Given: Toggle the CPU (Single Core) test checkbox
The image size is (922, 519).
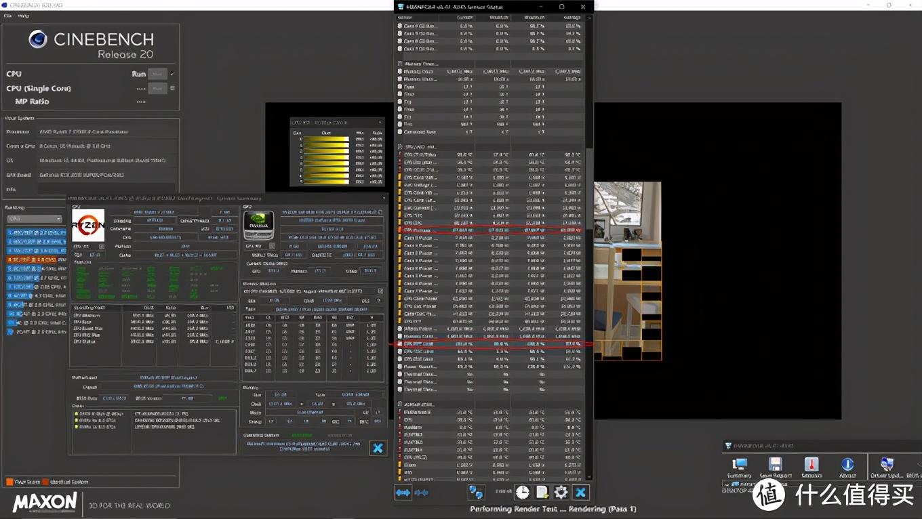Looking at the screenshot, I should [x=172, y=88].
